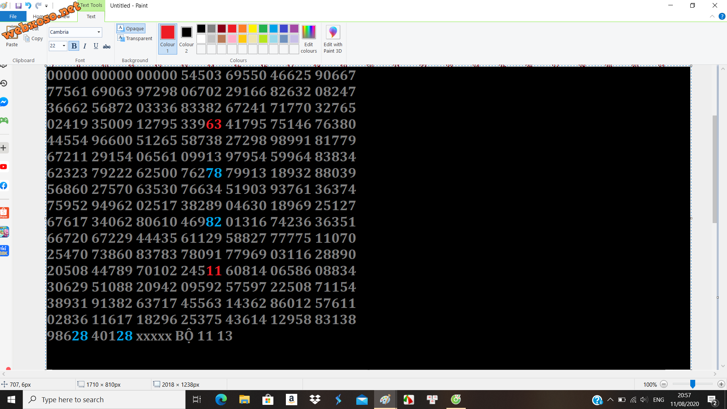Toggle bold text formatting
The width and height of the screenshot is (727, 409).
tap(74, 46)
